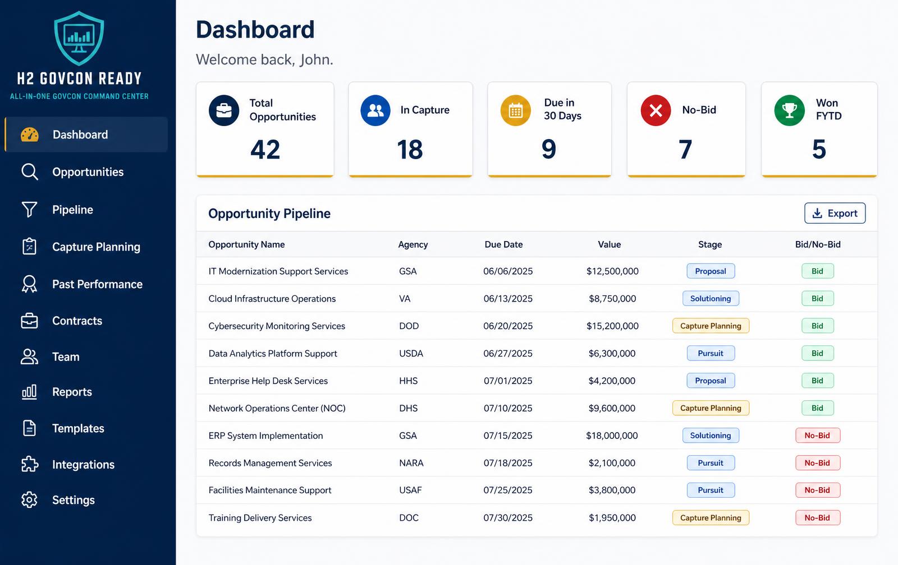
Task: Click the Capture Planning clipboard icon
Action: (x=29, y=247)
